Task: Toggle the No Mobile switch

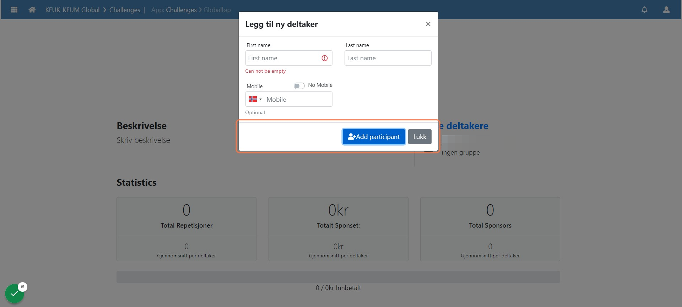Action: (299, 86)
